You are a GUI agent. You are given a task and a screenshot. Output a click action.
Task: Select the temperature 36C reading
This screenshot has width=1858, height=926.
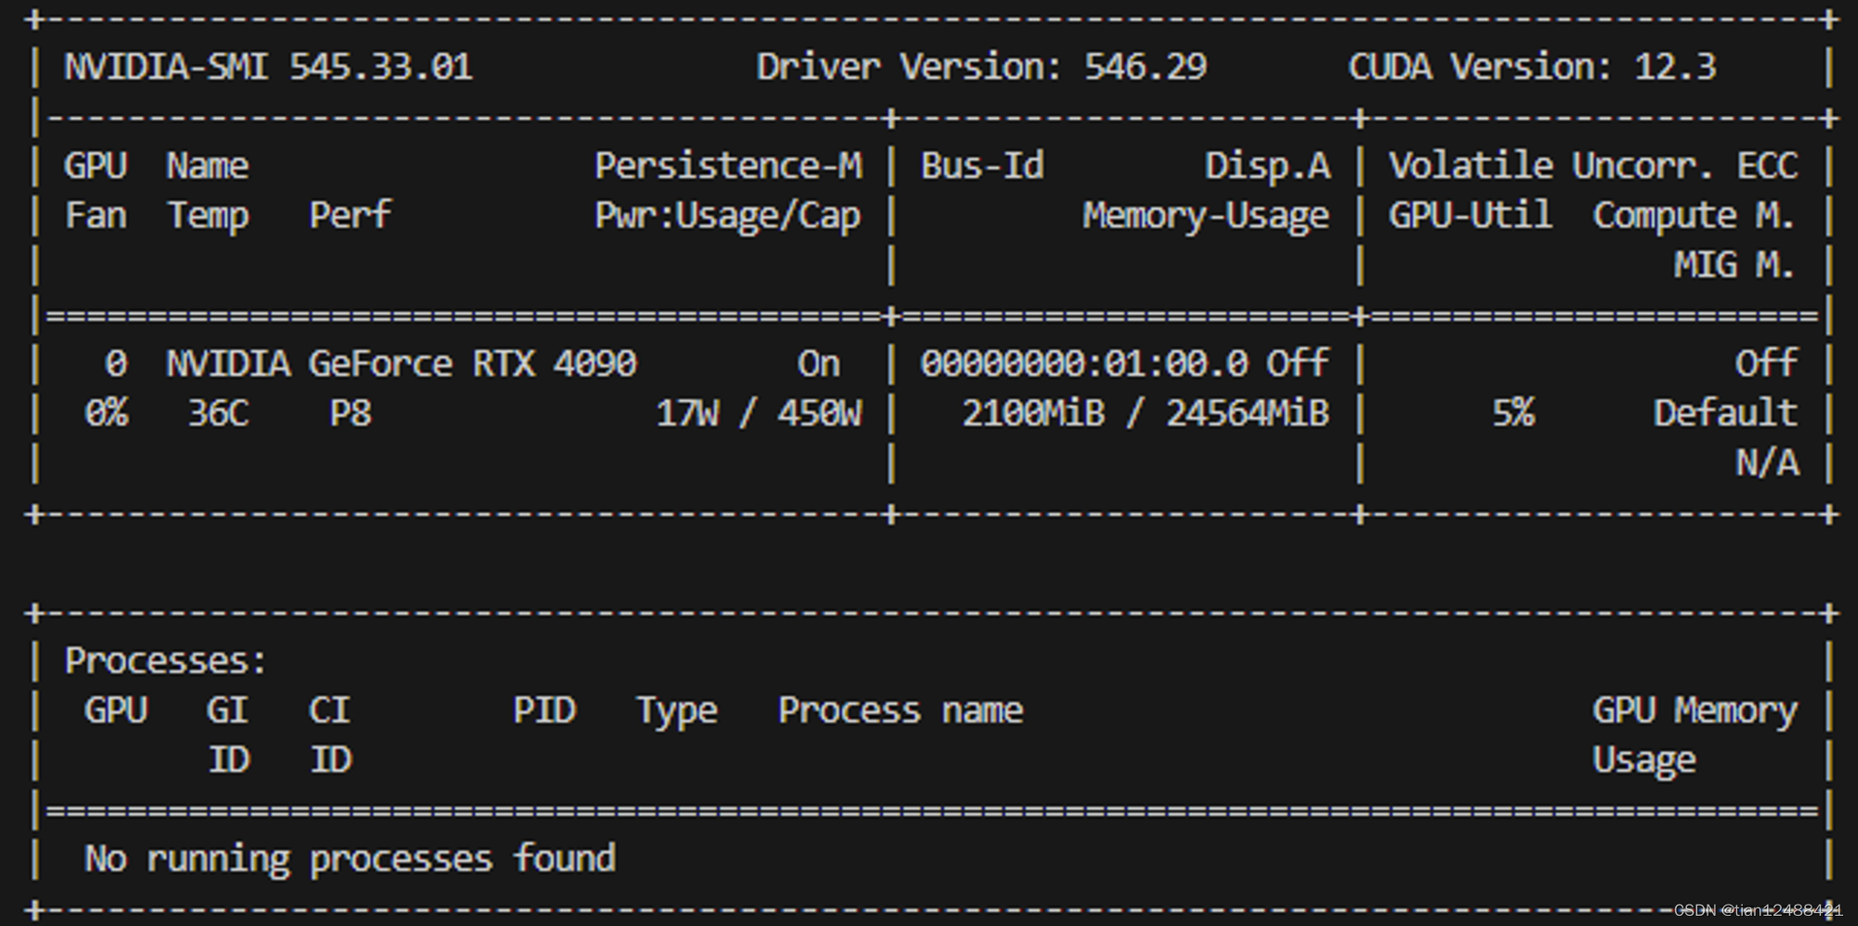218,412
